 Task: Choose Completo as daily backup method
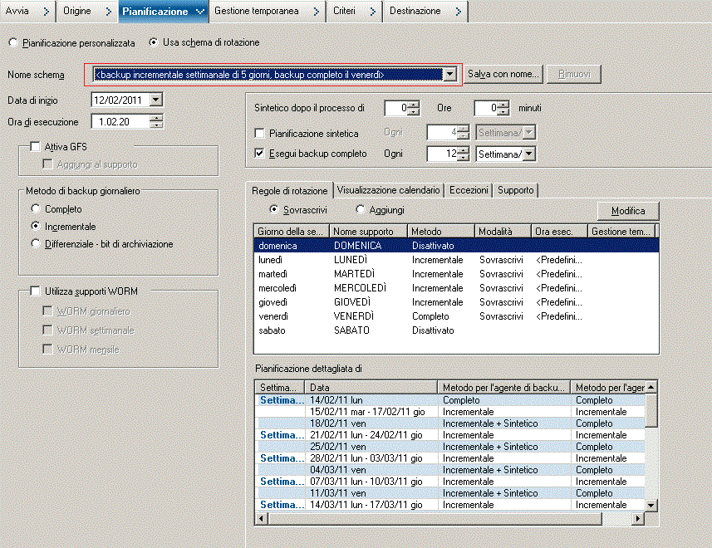click(35, 209)
